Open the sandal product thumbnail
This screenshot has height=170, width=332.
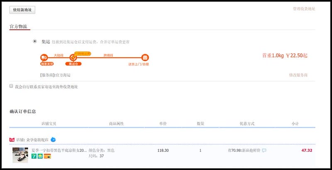point(20,155)
